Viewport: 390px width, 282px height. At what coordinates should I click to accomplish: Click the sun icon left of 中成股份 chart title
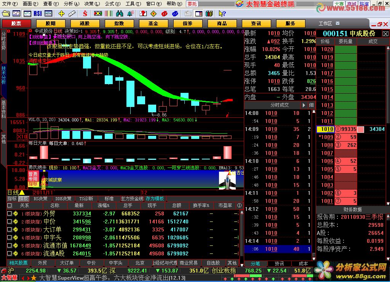[30, 31]
